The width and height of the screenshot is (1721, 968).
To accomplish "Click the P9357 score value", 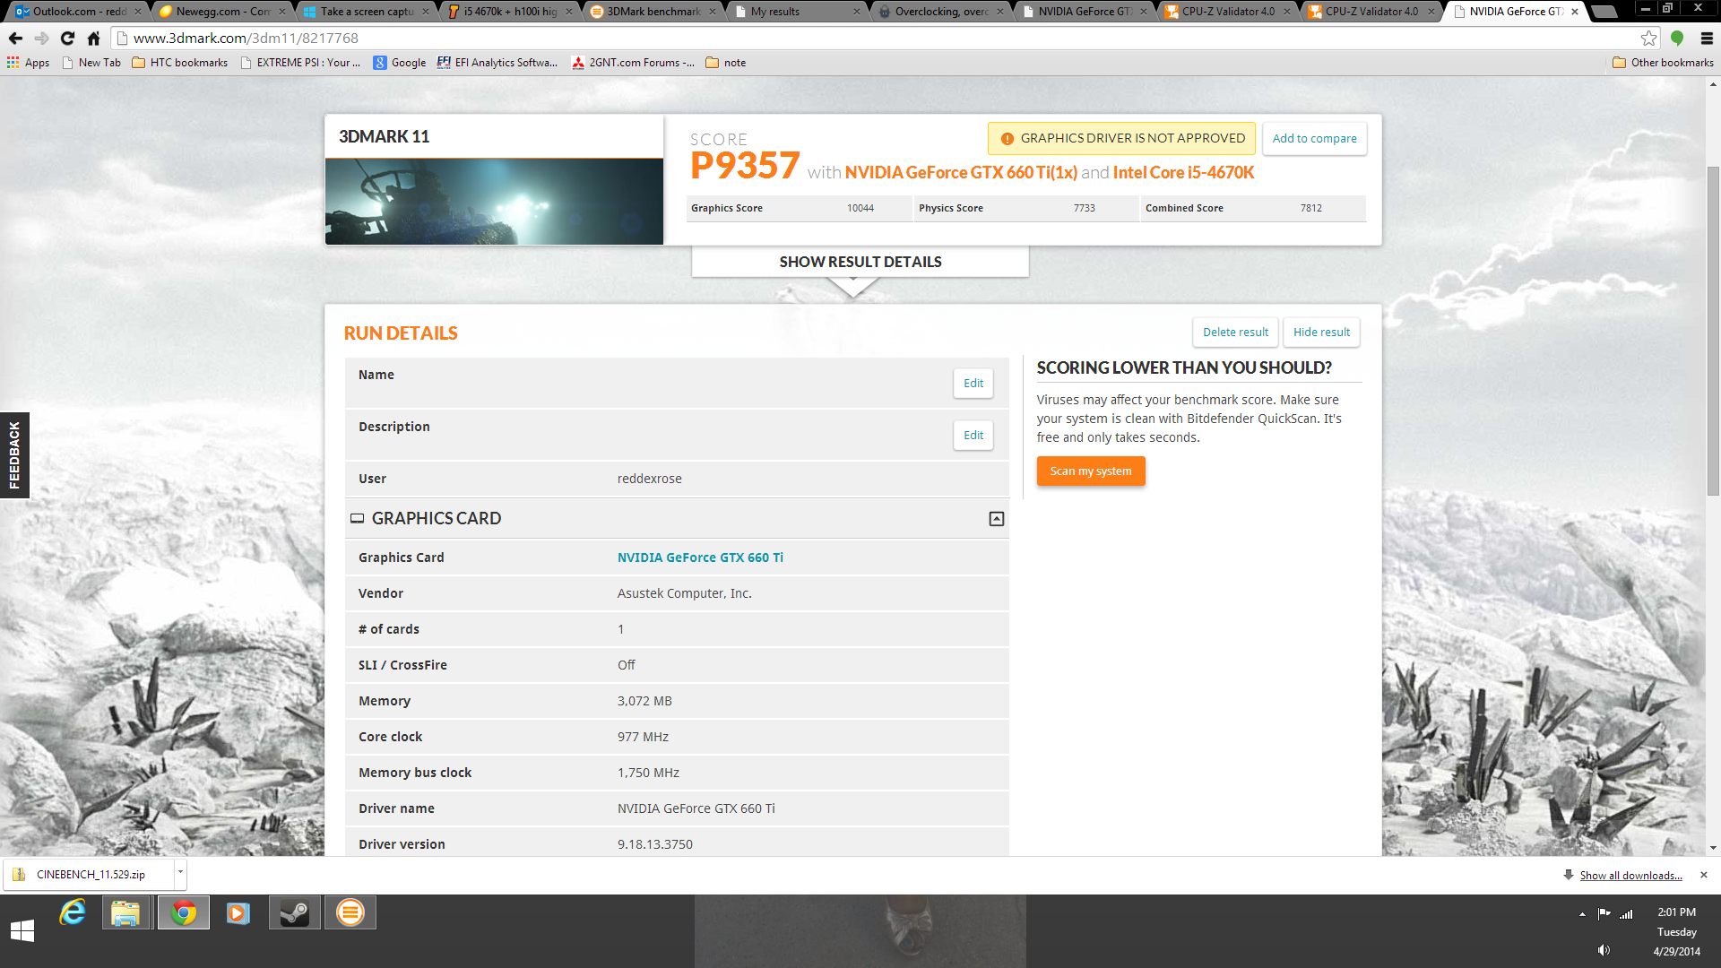I will (x=744, y=166).
